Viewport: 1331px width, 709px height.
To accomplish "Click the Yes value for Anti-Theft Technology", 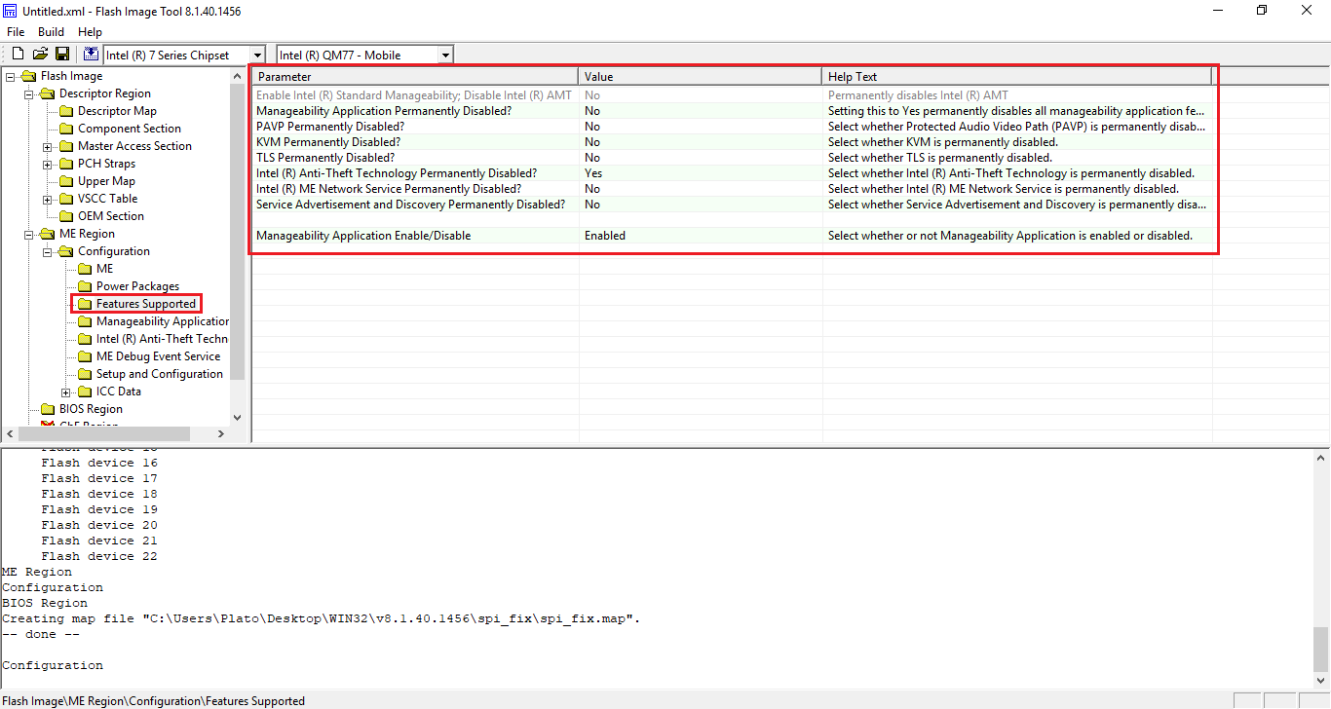I will pyautogui.click(x=593, y=173).
